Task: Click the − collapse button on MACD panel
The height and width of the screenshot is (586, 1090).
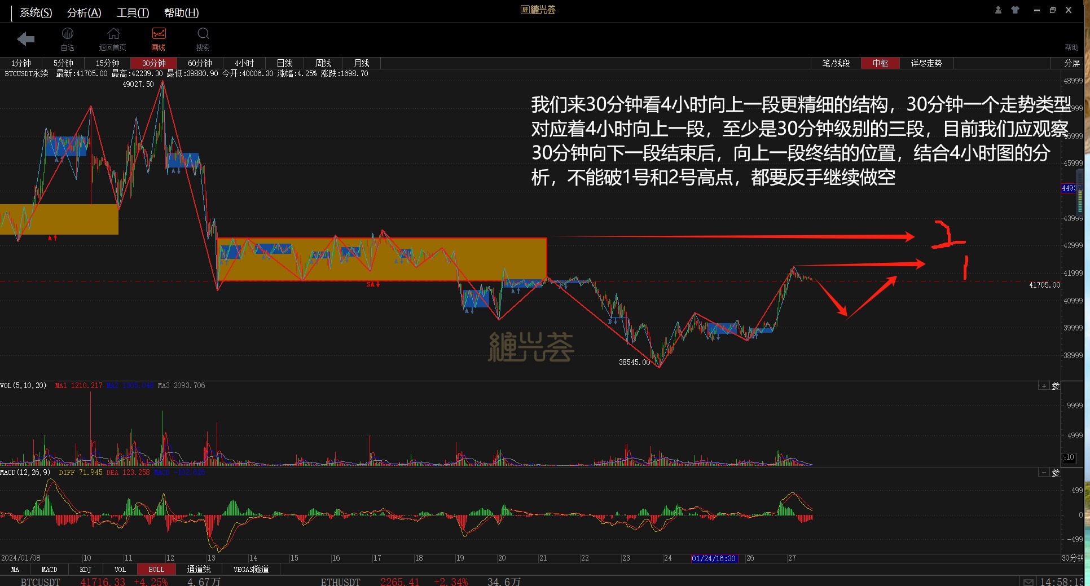Action: pyautogui.click(x=1044, y=473)
